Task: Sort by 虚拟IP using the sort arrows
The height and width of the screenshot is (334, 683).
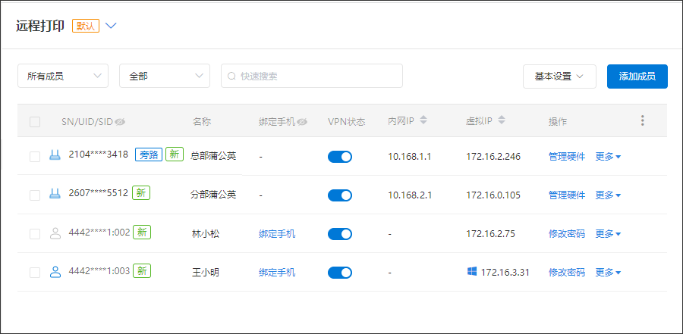Action: (502, 120)
